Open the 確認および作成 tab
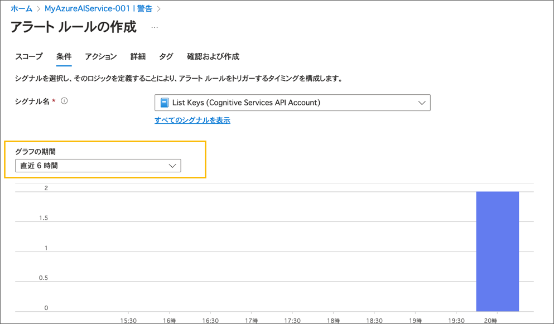 tap(213, 56)
